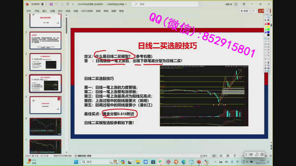Viewport: 296px width, 166px height.
Task: Toggle the Chinese input mode indicator
Action: click(x=251, y=155)
